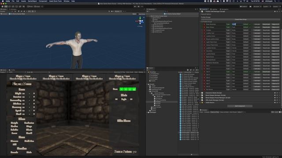Viewport: 282px width, 158px height.
Task: Open the Account dropdown
Action: coord(257,7)
